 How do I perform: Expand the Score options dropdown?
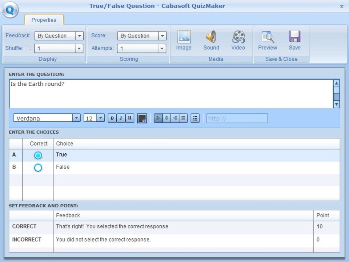tap(162, 36)
